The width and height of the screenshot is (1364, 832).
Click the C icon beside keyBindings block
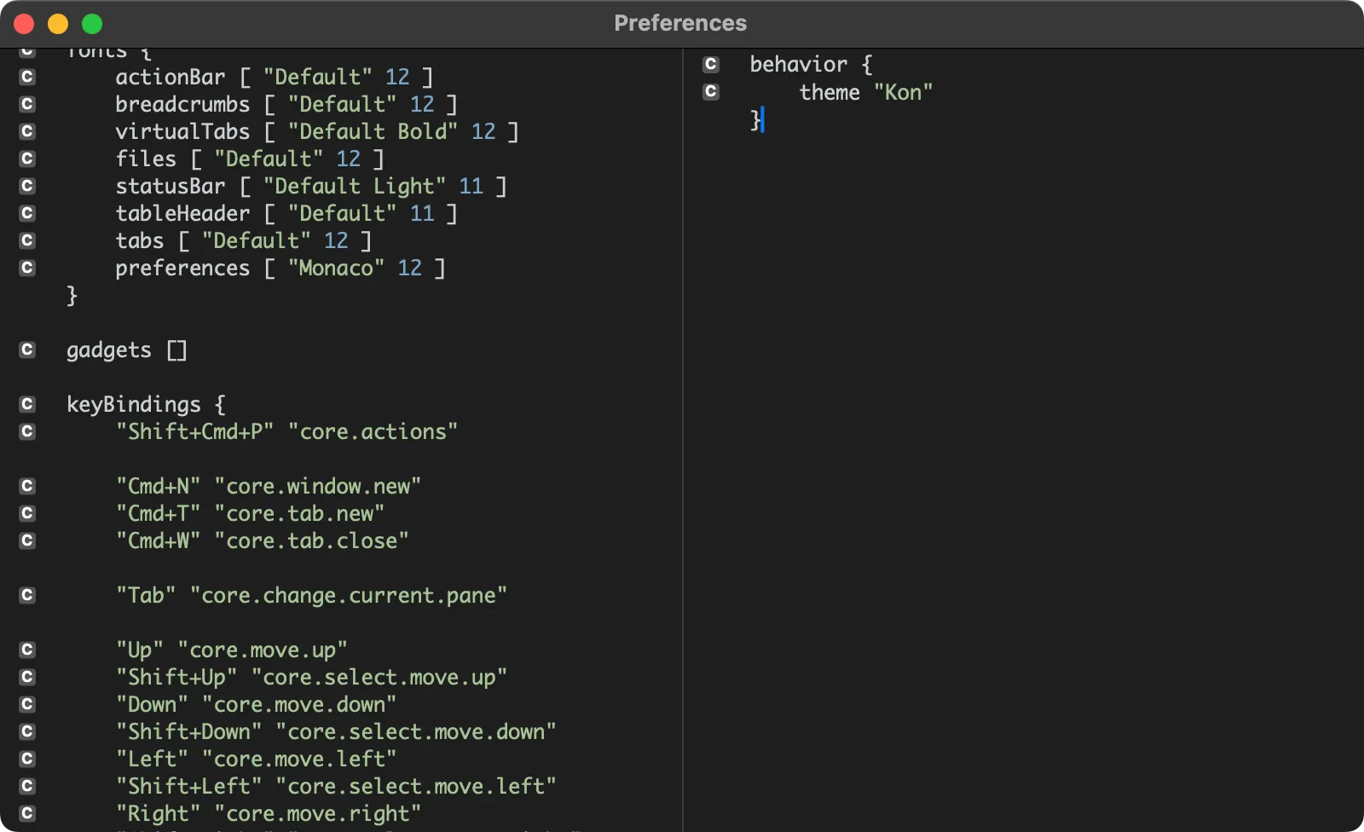[27, 404]
